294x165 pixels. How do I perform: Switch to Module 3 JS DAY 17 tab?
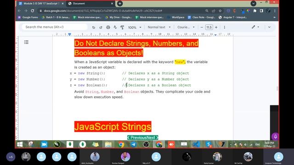coord(41,4)
